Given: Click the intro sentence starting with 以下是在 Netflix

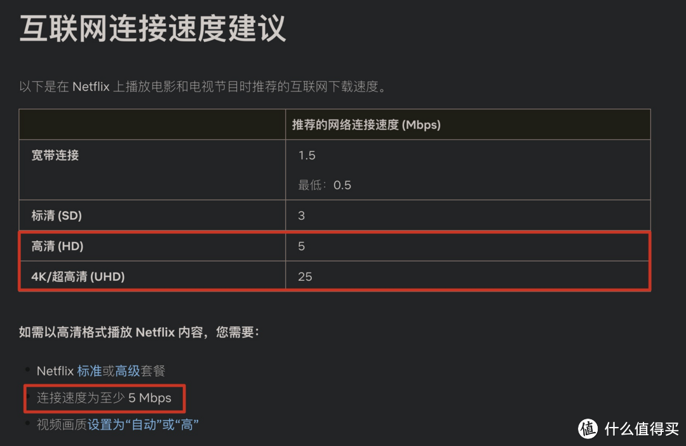Looking at the screenshot, I should pyautogui.click(x=203, y=86).
